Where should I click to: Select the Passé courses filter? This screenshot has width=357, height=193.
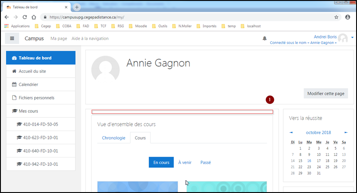click(x=206, y=162)
